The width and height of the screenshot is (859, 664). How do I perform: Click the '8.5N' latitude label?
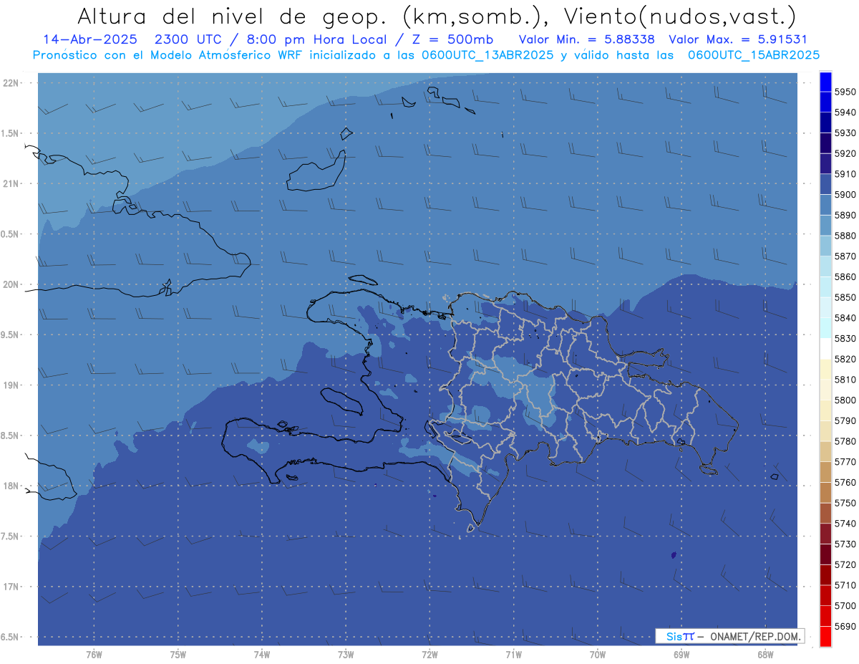pos(11,436)
